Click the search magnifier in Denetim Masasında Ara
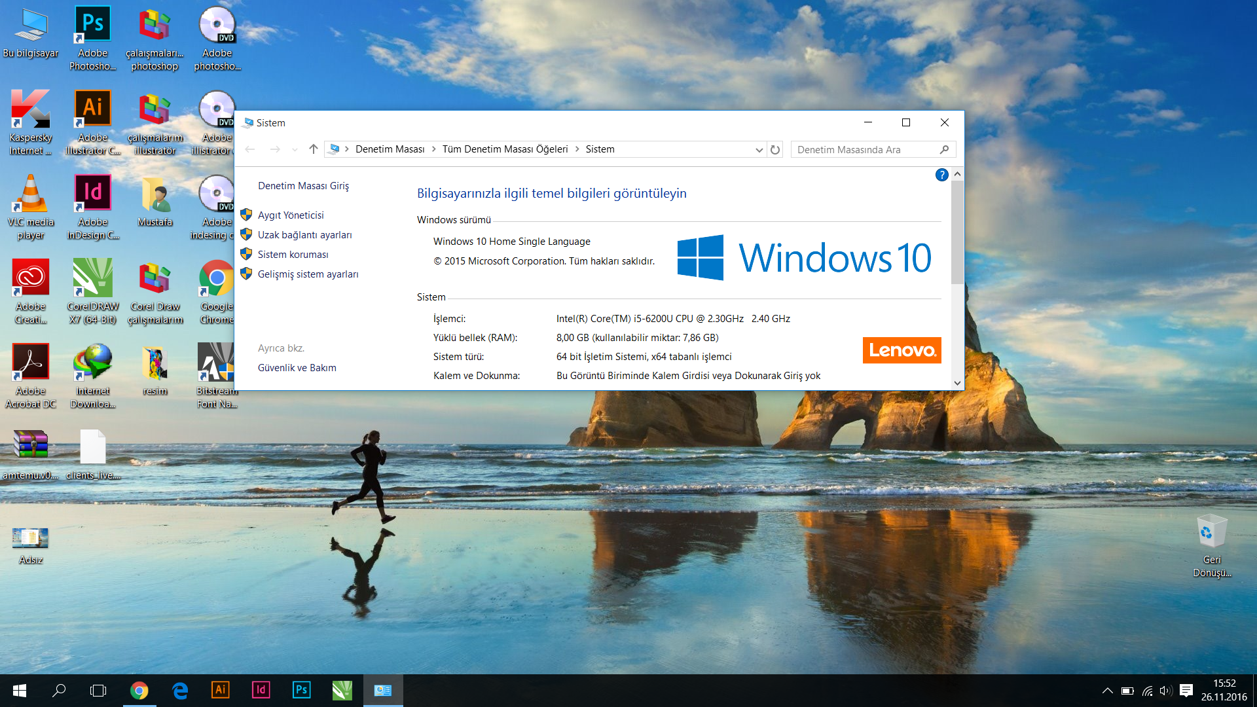Screen dimensions: 1257x707 [x=944, y=149]
